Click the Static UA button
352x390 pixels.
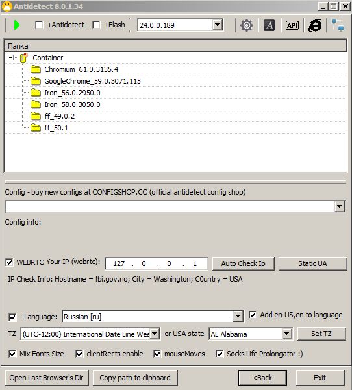[312, 263]
